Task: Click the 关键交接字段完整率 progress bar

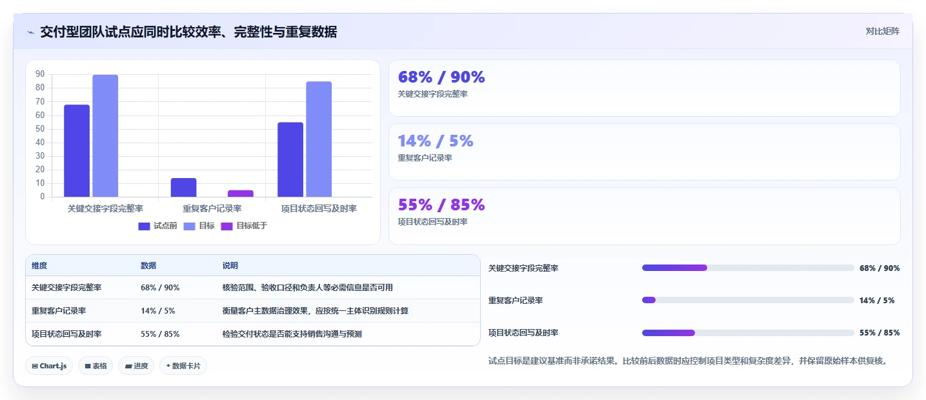Action: point(748,268)
